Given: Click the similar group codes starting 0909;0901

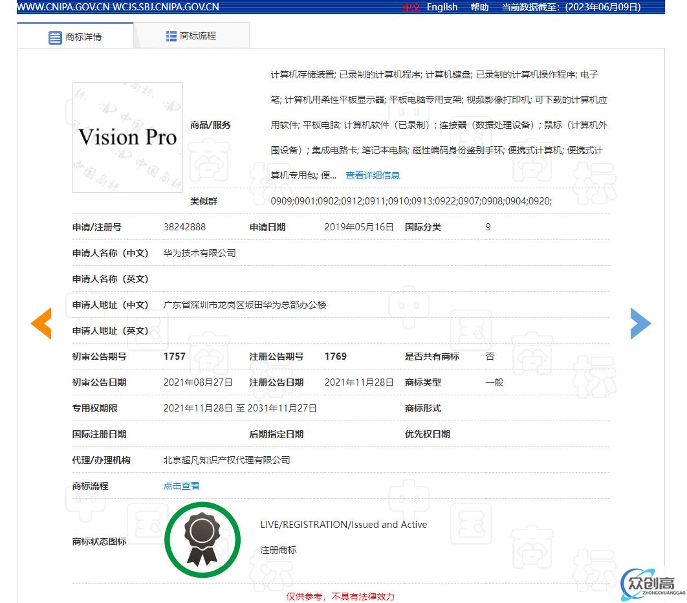Looking at the screenshot, I should 411,201.
